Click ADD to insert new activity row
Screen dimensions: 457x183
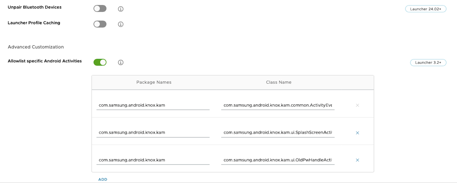(103, 179)
